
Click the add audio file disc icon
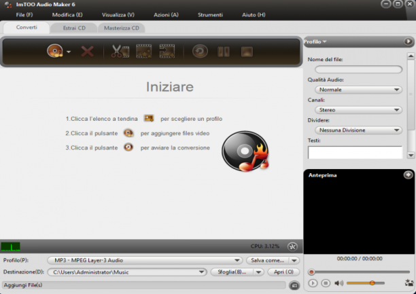point(55,51)
